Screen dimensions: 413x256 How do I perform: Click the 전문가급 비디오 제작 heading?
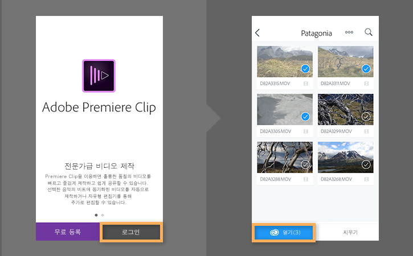point(99,166)
